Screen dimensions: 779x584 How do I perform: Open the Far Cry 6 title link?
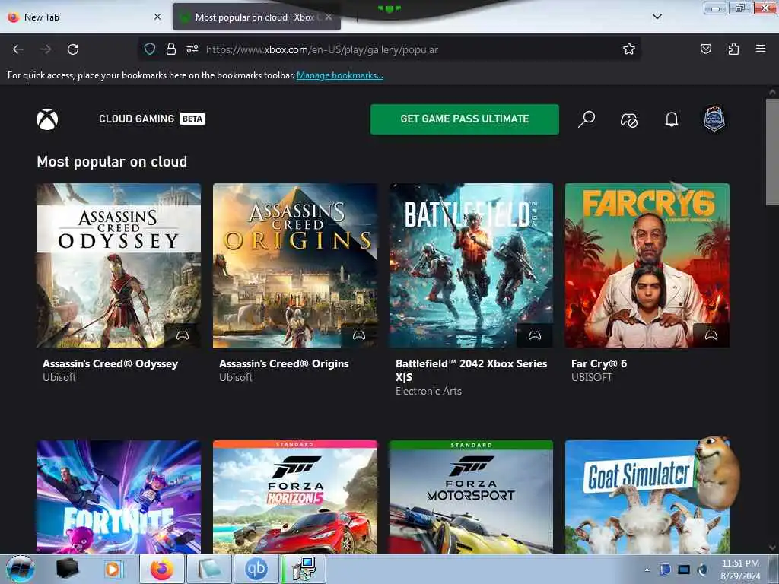pyautogui.click(x=599, y=363)
